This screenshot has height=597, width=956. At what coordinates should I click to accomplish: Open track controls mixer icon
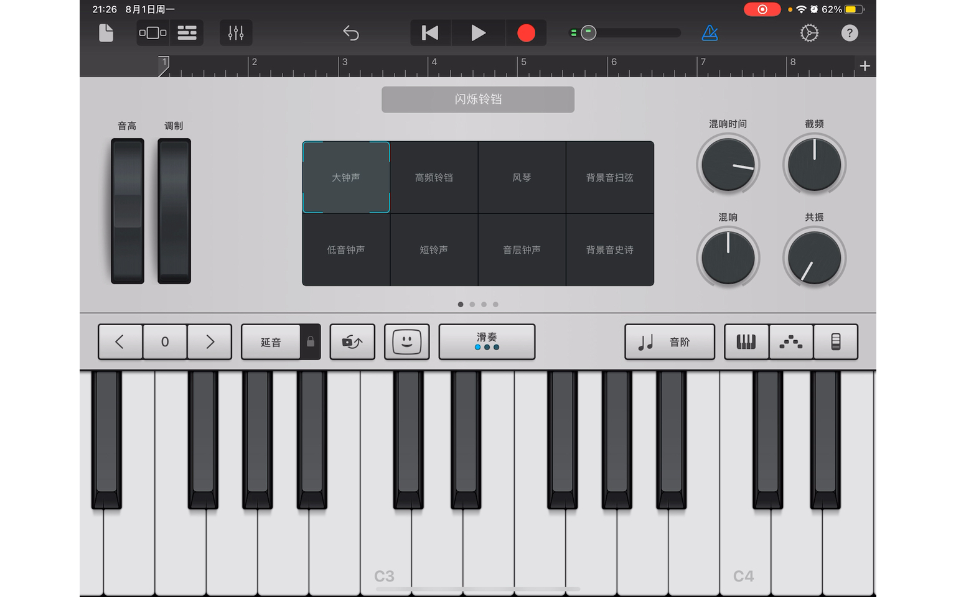[x=236, y=33]
